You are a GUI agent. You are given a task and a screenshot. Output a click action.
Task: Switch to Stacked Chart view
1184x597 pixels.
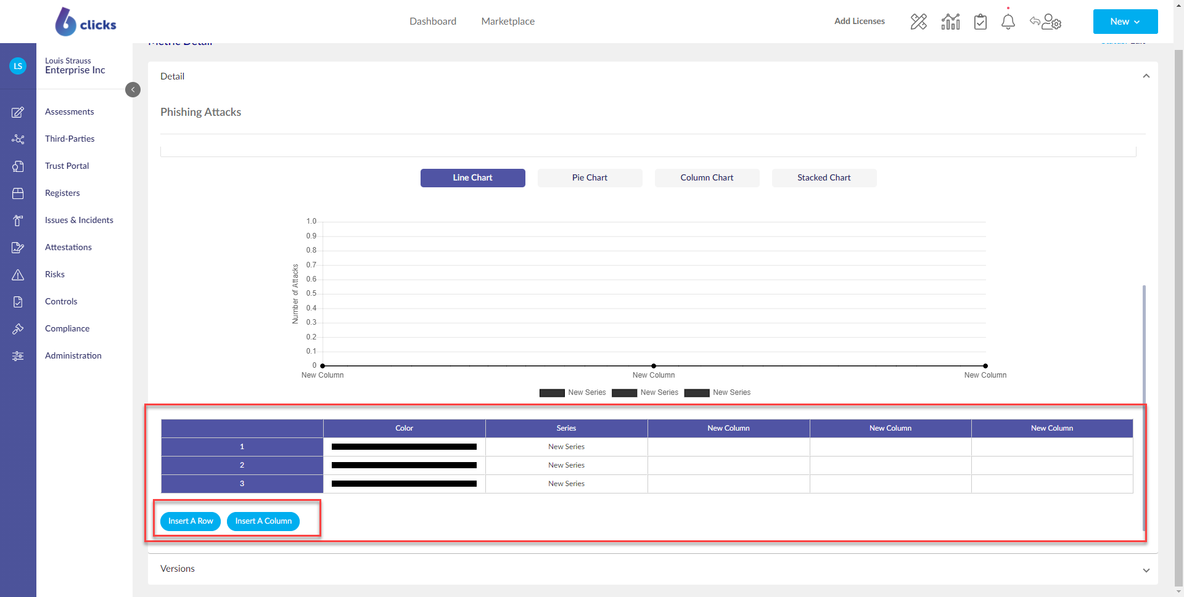coord(824,178)
